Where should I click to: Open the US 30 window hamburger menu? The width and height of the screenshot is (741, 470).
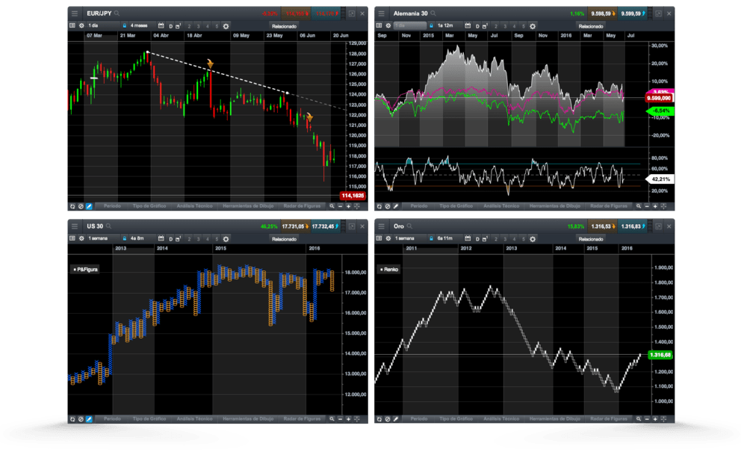(x=75, y=226)
